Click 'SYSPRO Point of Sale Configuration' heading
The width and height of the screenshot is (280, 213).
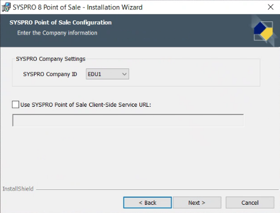click(x=61, y=22)
